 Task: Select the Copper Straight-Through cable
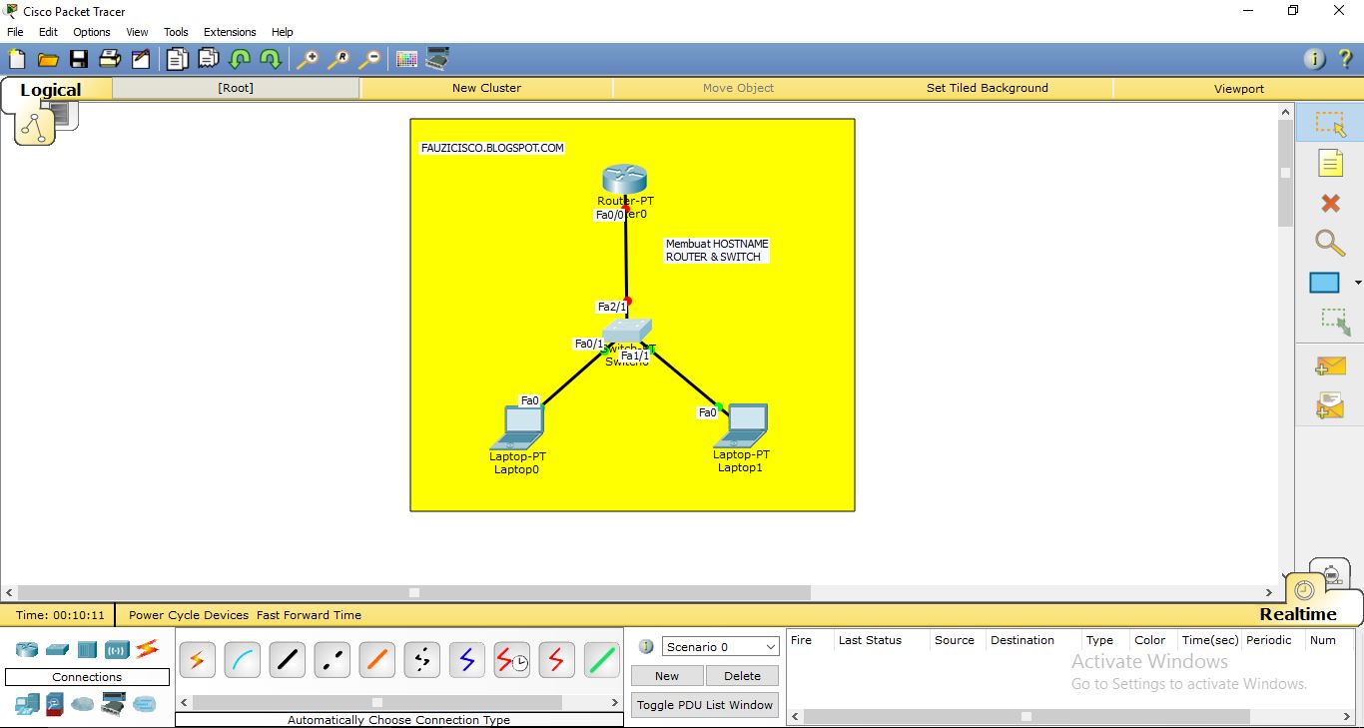coord(287,659)
